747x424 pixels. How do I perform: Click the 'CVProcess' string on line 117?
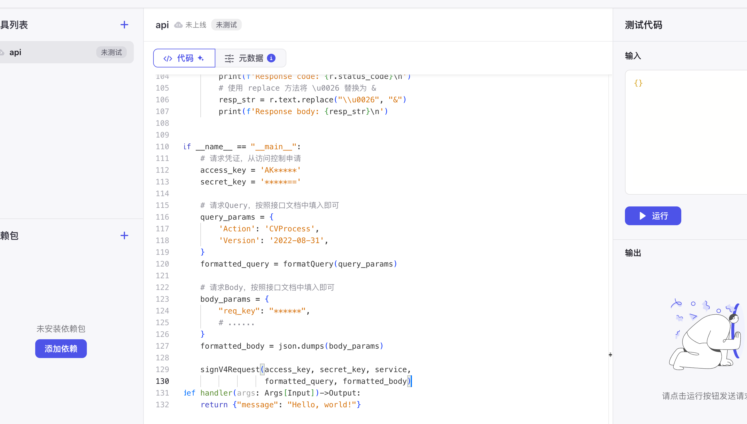[x=289, y=229]
